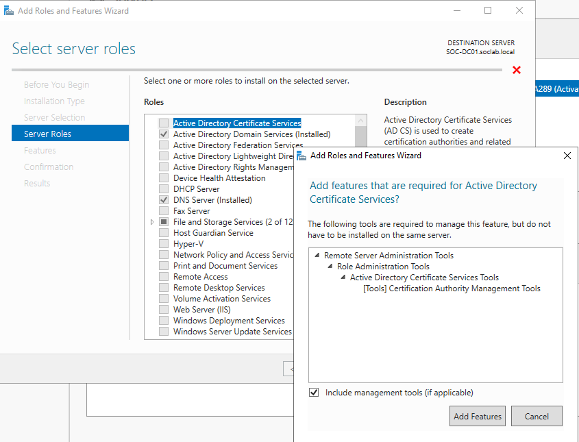Check Active Directory Certificate Services role

coord(164,123)
